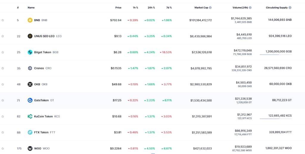Click the Cronos coin logo icon
305x154 pixels.
30,68
